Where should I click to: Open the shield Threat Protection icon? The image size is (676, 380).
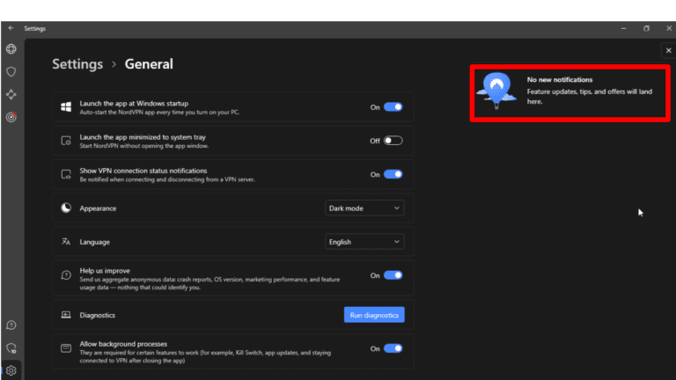point(11,71)
